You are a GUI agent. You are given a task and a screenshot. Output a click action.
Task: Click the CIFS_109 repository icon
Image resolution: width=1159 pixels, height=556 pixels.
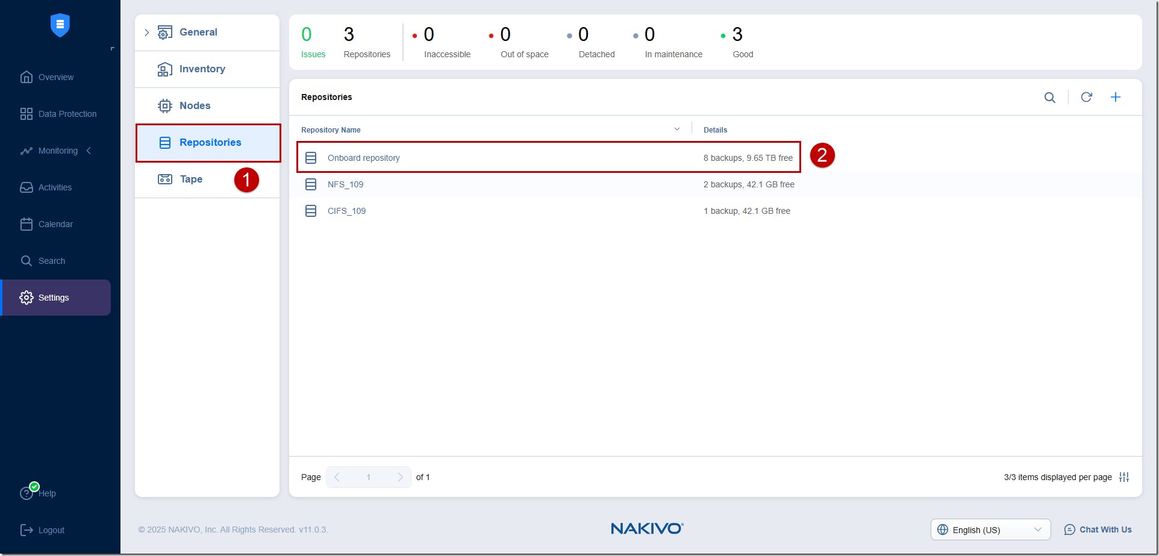point(311,211)
